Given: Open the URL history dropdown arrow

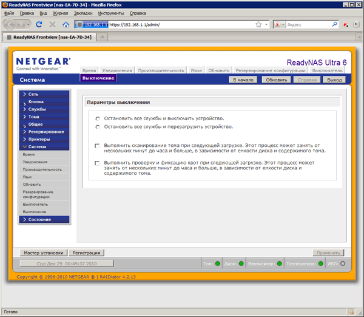Looking at the screenshot, I should pos(266,24).
